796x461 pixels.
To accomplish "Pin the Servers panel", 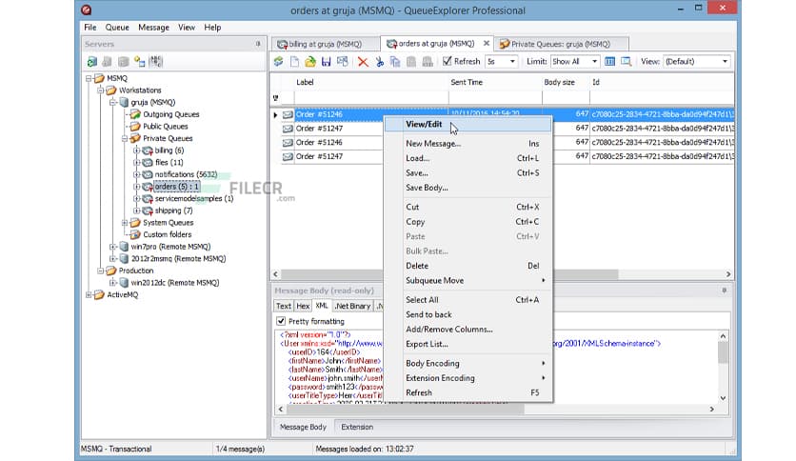I will (x=258, y=44).
